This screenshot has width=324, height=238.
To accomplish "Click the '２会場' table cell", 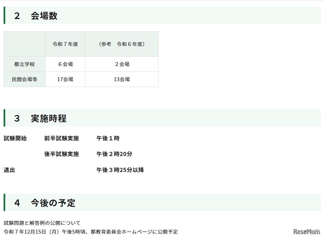I will (x=122, y=64).
